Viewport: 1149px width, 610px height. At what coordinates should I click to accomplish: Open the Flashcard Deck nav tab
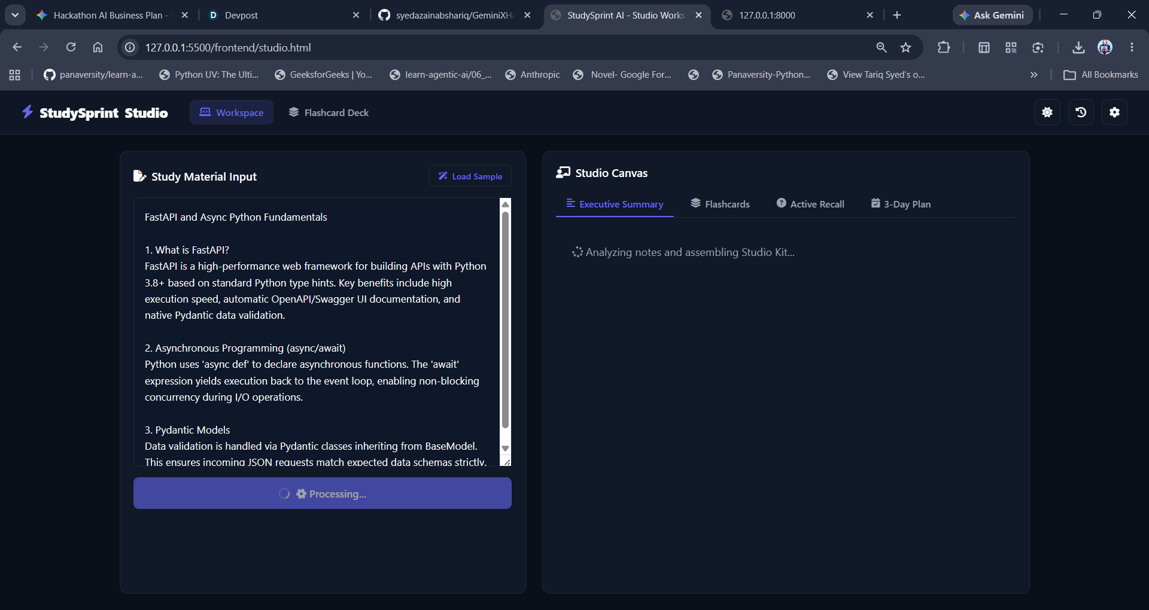329,112
